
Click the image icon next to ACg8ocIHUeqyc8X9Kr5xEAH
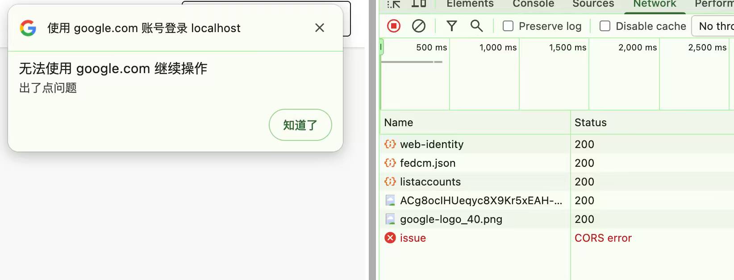(390, 200)
